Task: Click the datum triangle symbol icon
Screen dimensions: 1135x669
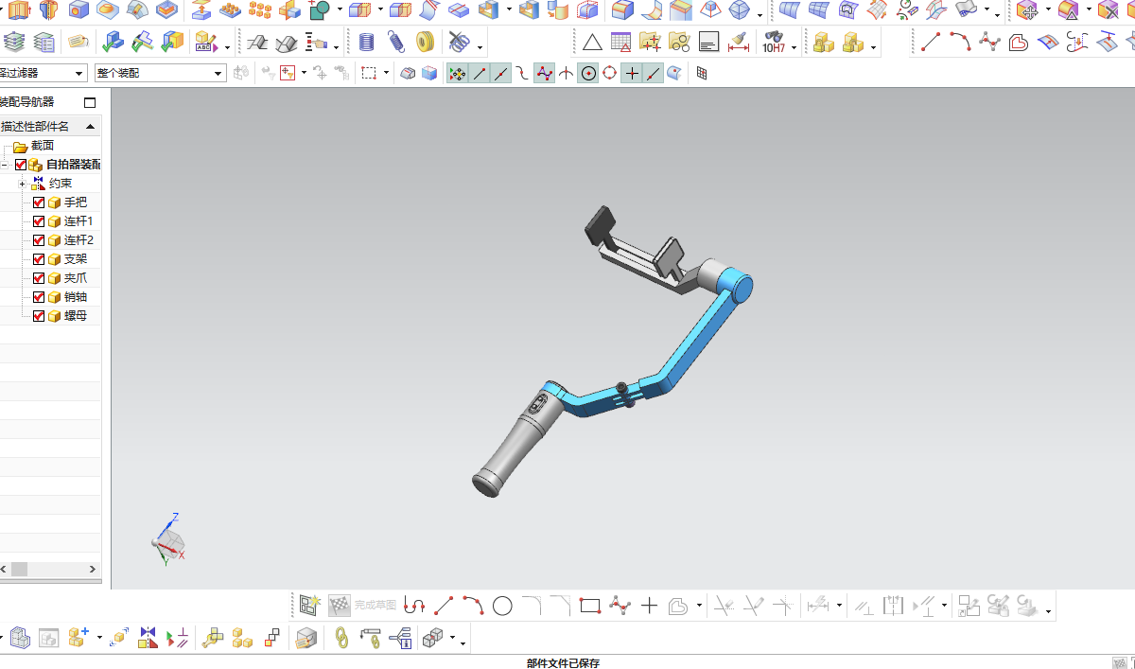Action: coord(592,43)
